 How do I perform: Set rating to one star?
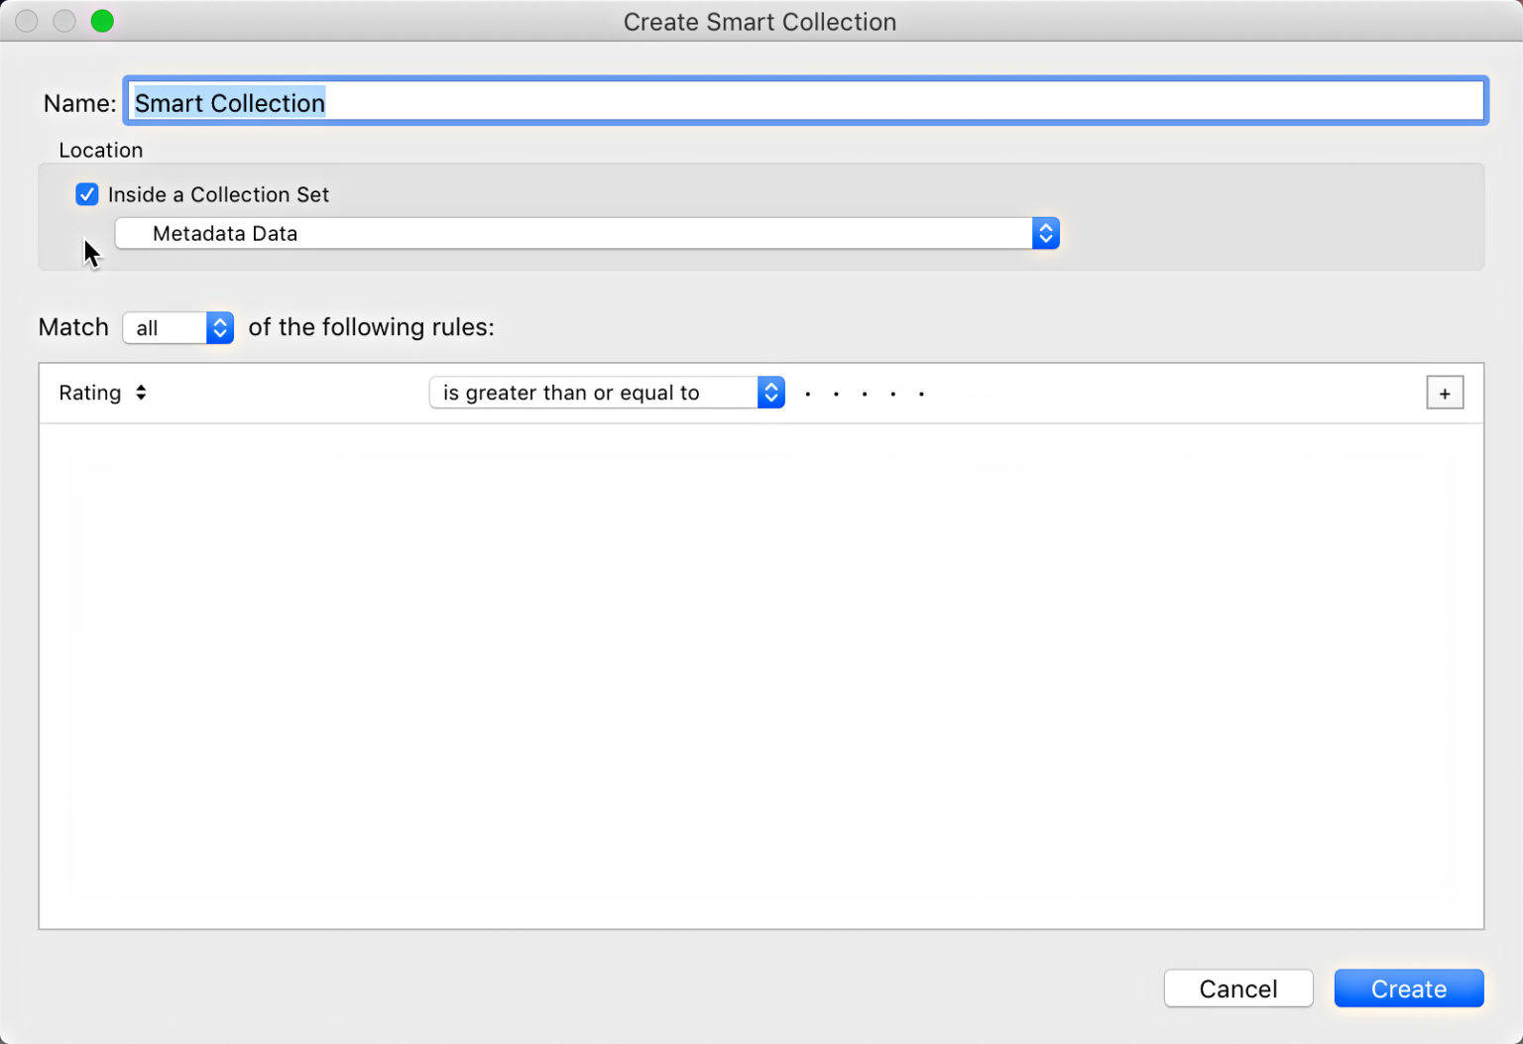pos(808,394)
